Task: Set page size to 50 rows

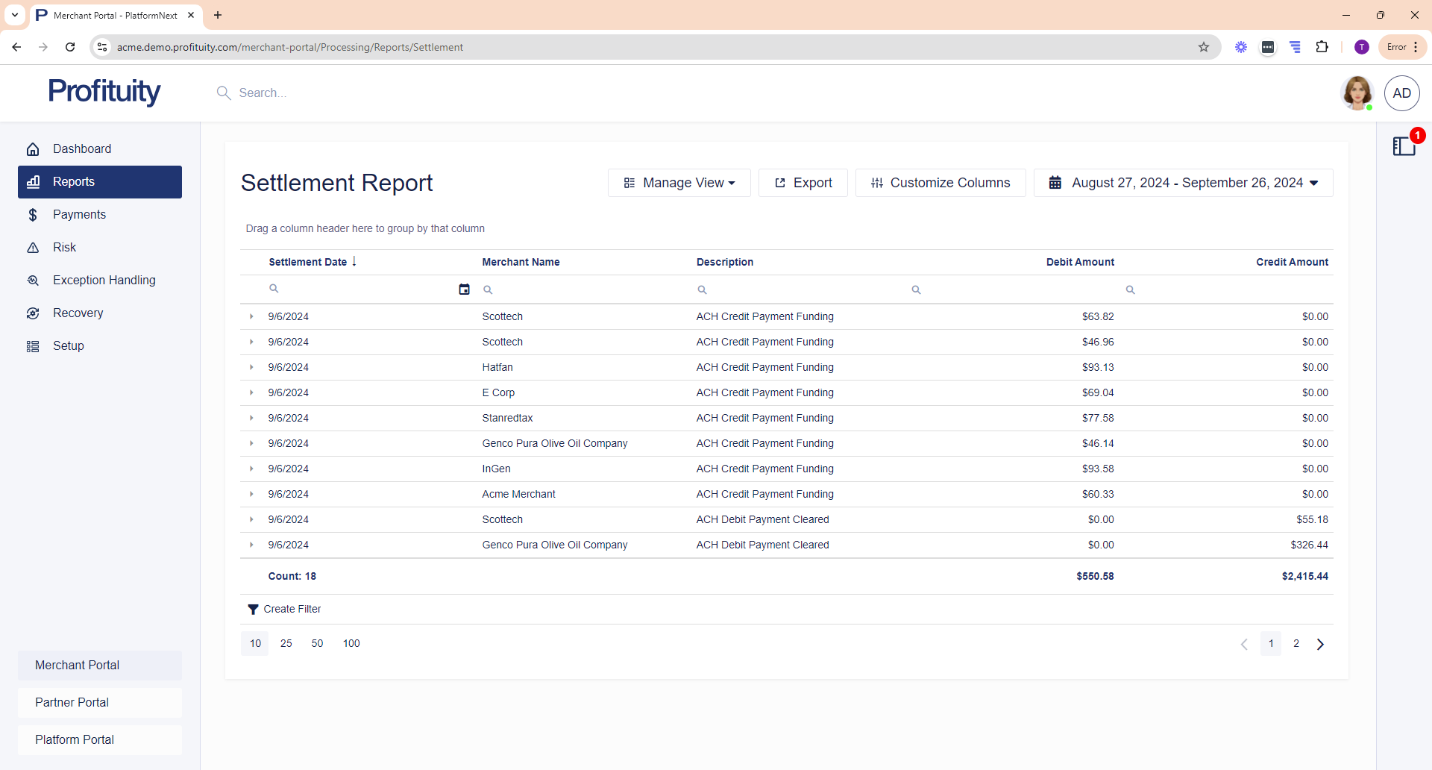Action: [x=317, y=643]
